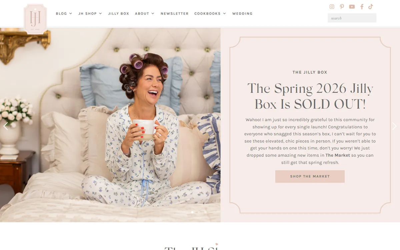Open the TikTok profile icon
This screenshot has width=400, height=250.
(x=371, y=7)
